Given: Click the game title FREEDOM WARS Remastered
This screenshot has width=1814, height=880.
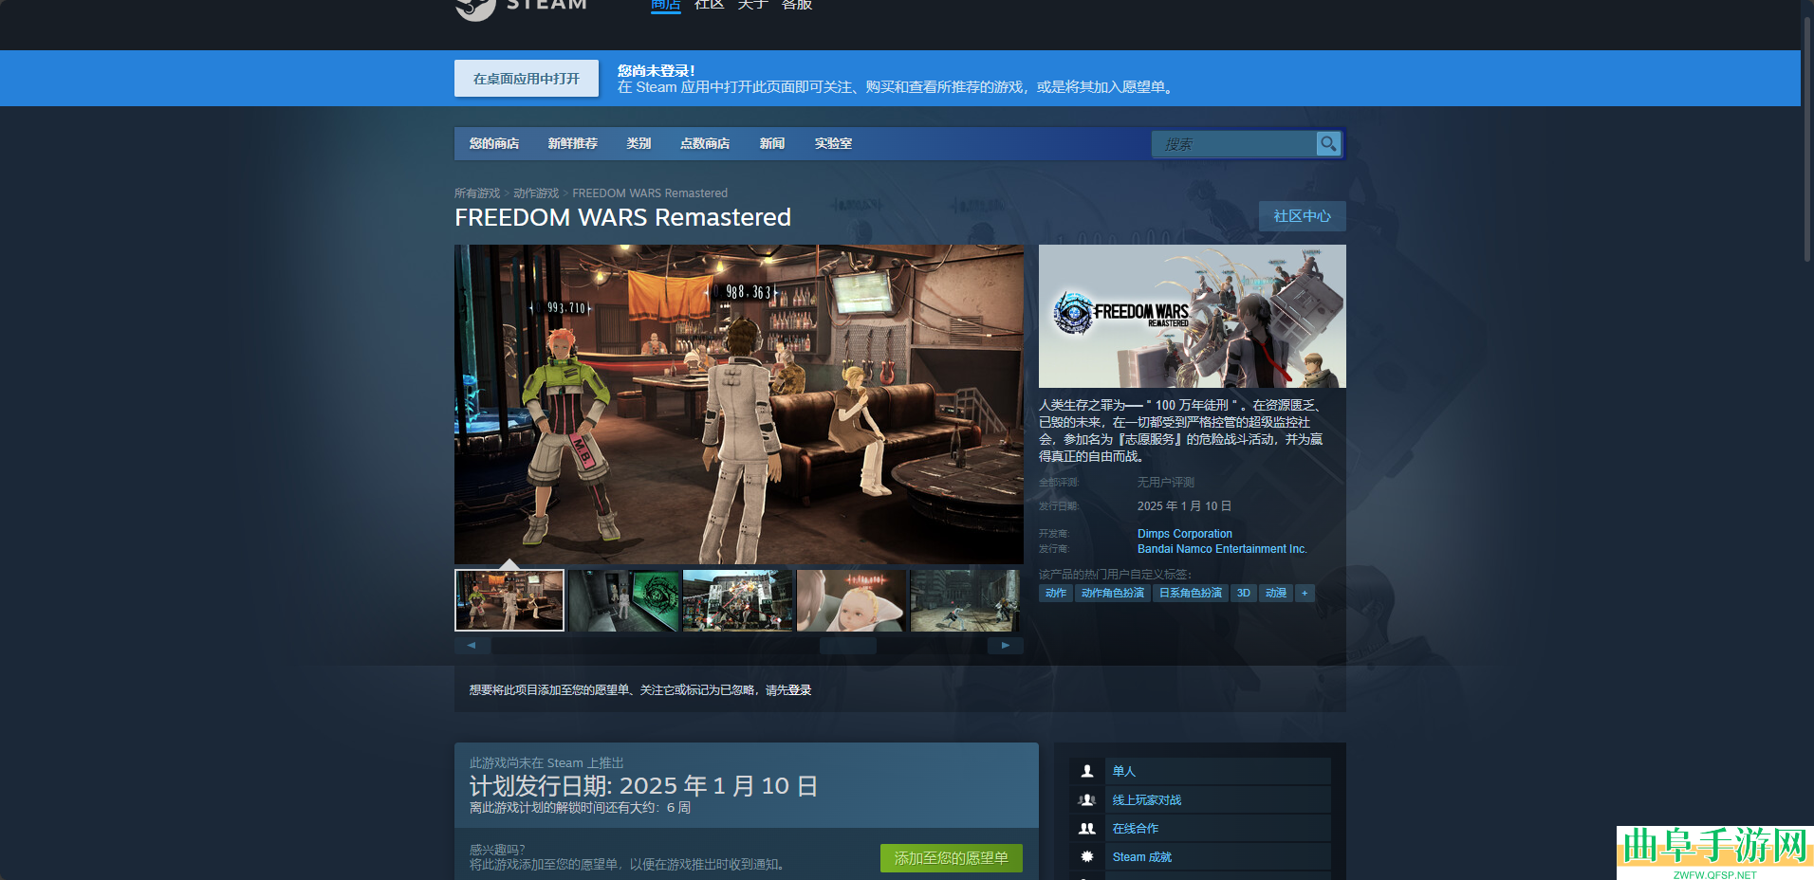Looking at the screenshot, I should 622,217.
